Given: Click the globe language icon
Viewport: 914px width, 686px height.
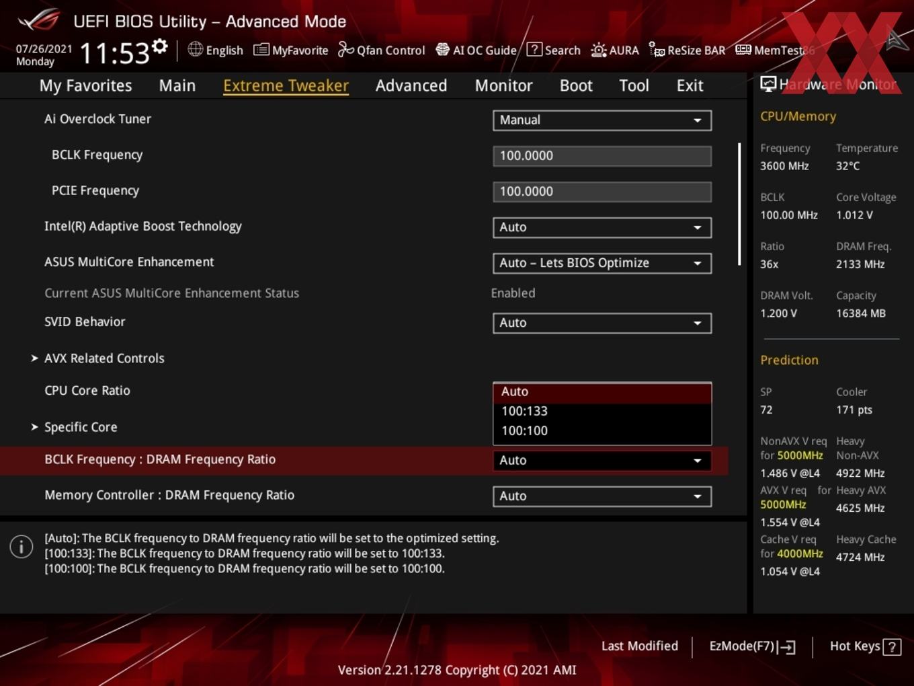Looking at the screenshot, I should tap(195, 49).
